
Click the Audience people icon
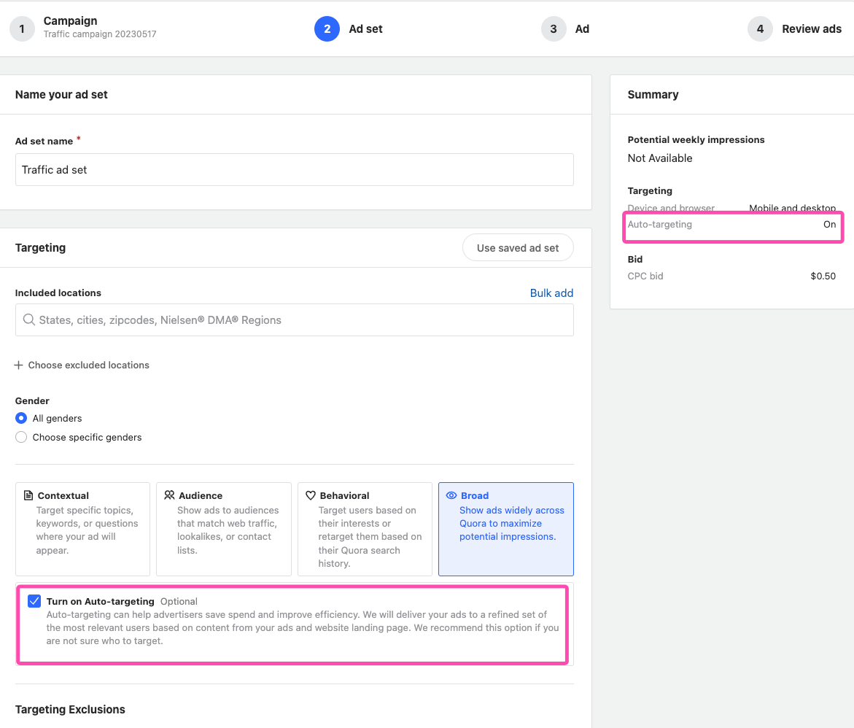pyautogui.click(x=169, y=495)
